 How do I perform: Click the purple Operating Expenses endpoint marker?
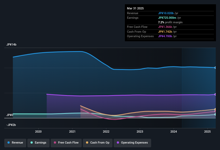tap(215, 94)
